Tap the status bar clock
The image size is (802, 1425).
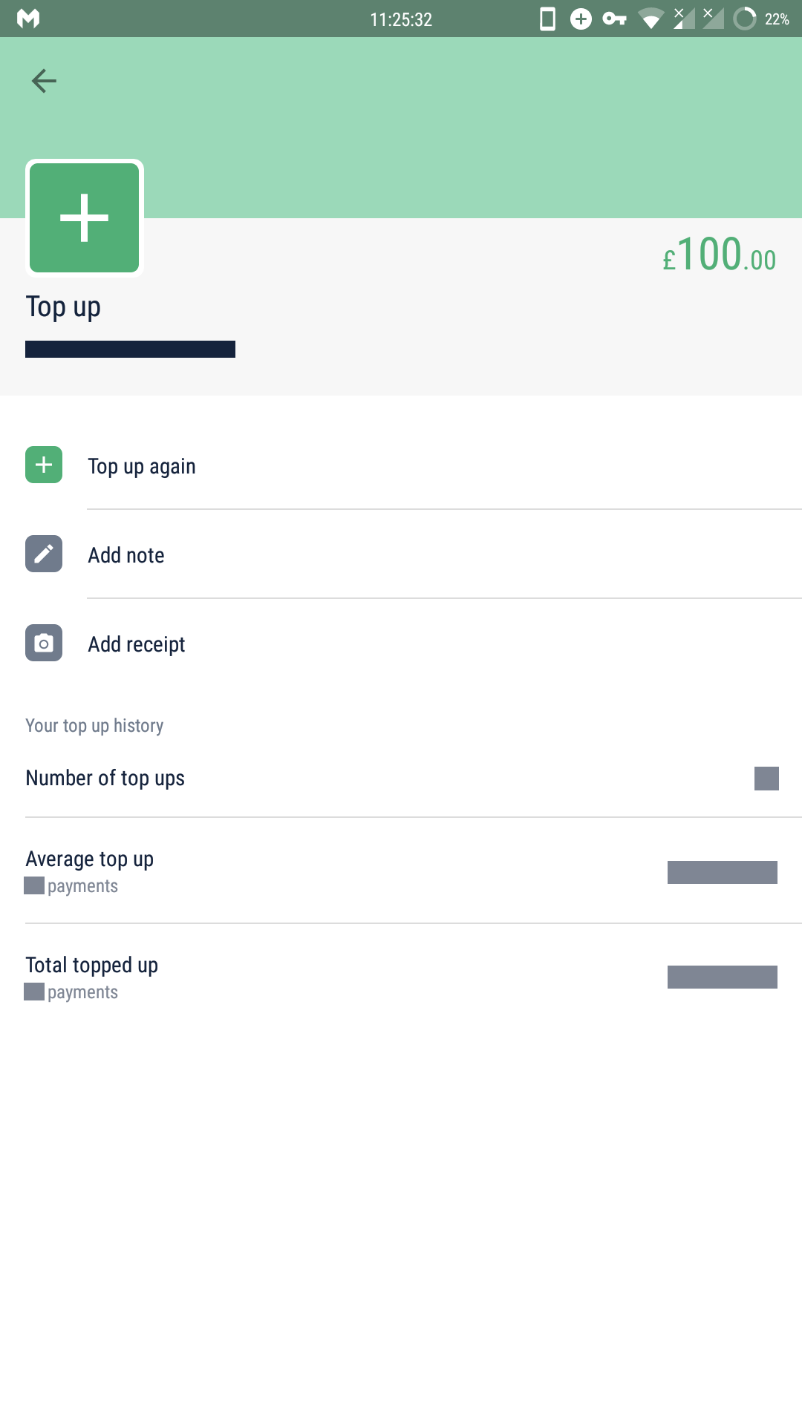pyautogui.click(x=401, y=19)
